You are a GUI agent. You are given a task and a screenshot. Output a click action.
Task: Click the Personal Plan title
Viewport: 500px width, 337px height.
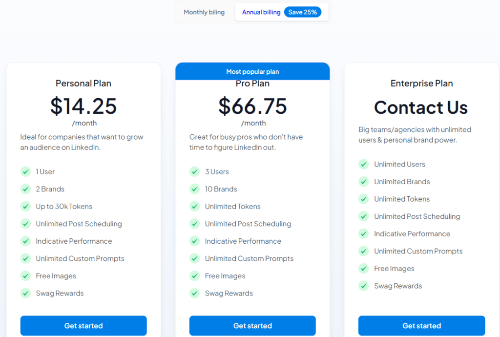point(83,83)
